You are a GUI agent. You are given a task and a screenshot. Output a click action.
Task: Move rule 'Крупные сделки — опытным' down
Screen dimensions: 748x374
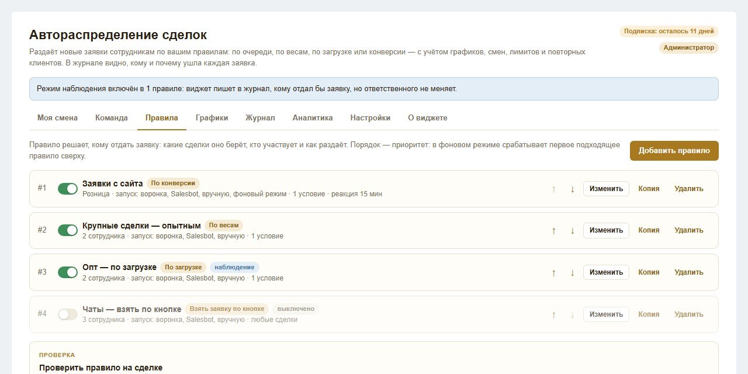point(572,230)
